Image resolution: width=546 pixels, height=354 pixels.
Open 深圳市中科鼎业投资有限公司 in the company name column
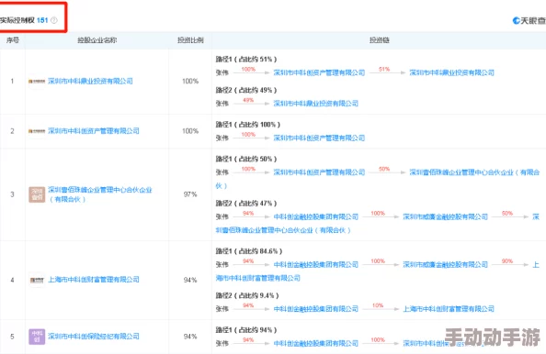90,81
